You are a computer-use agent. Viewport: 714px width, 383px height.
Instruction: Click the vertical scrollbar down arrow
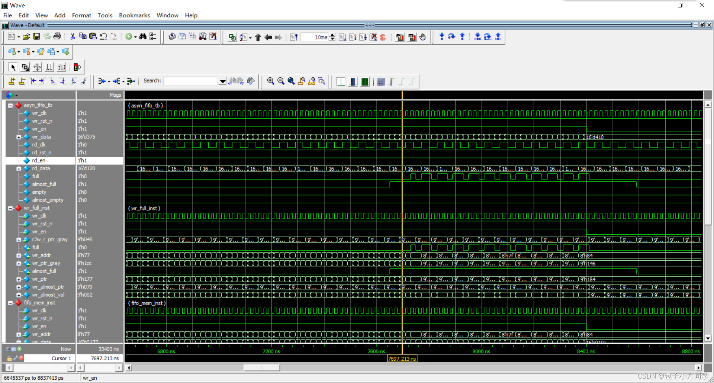point(708,338)
